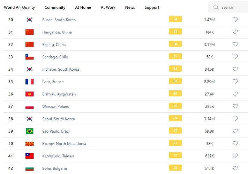The height and width of the screenshot is (174, 248).
Task: Open the Community menu item
Action: point(55,7)
